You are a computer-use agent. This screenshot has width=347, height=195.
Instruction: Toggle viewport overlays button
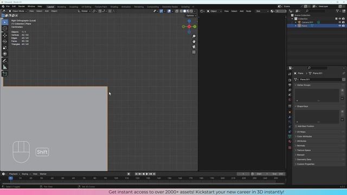169,11
